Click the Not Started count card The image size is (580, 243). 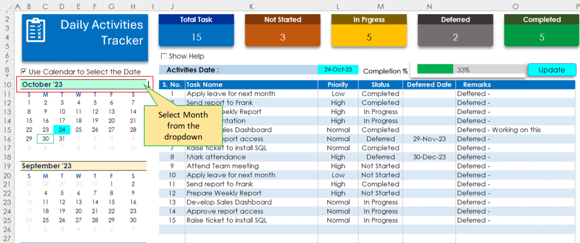283,31
